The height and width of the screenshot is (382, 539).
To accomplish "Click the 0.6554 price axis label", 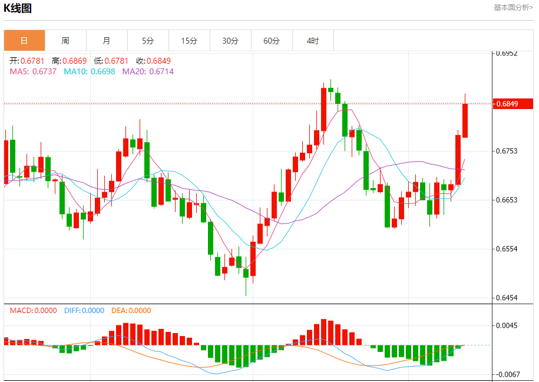I will click(507, 249).
